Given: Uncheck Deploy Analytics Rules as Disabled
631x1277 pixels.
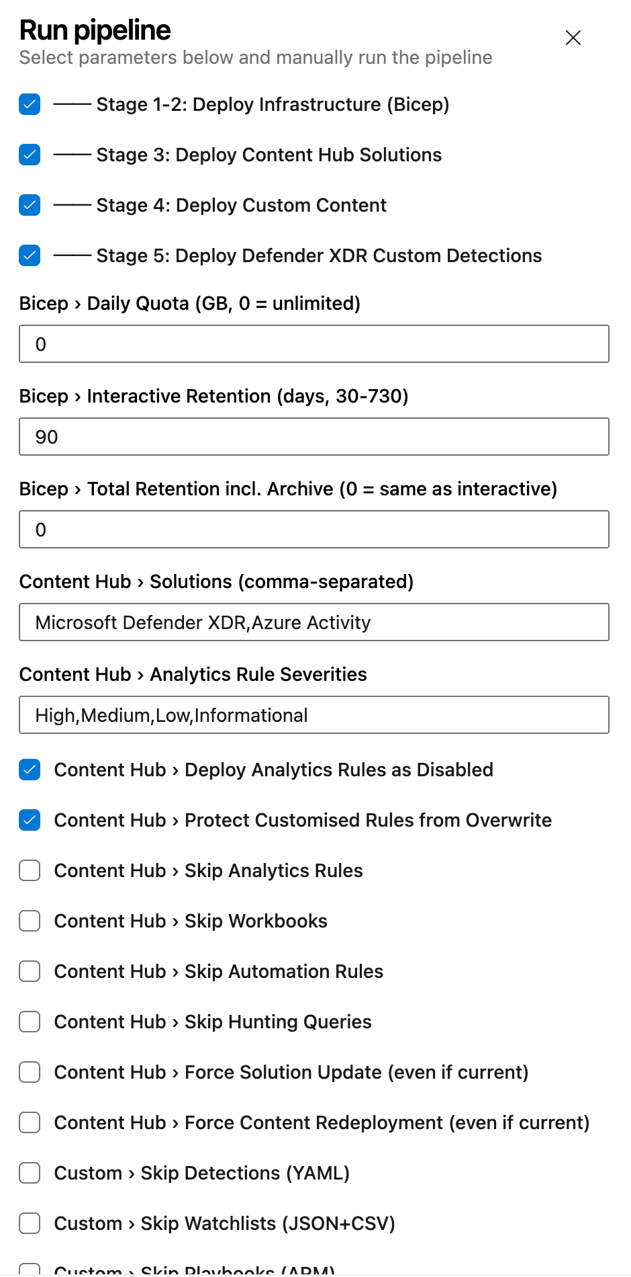Looking at the screenshot, I should pos(30,770).
